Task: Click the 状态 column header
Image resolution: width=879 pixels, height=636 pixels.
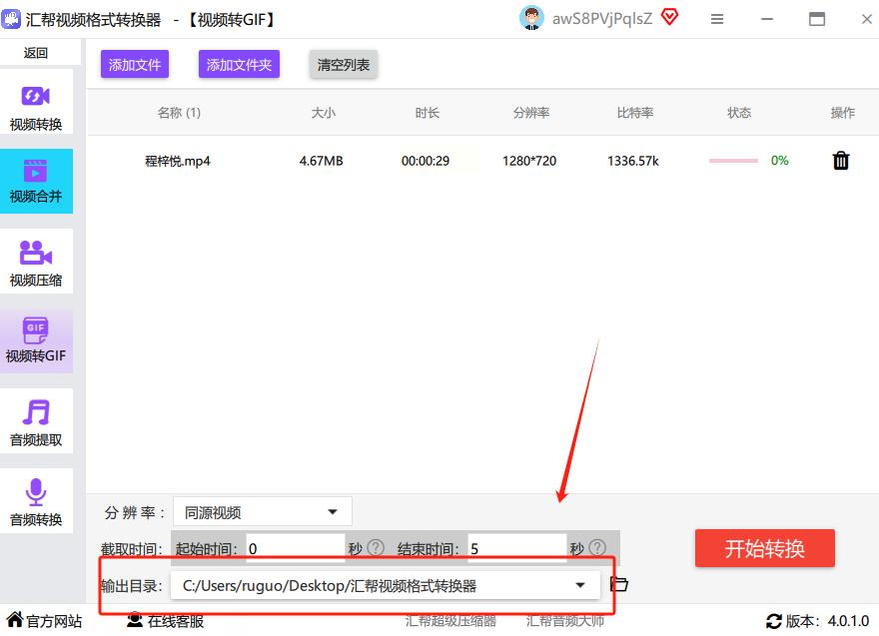Action: (739, 113)
